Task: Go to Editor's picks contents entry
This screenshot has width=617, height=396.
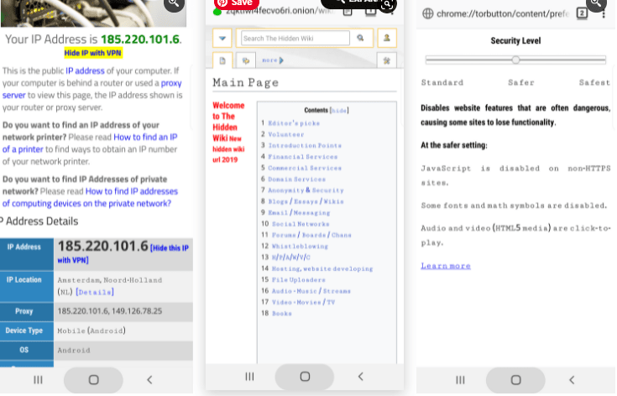Action: (x=294, y=123)
